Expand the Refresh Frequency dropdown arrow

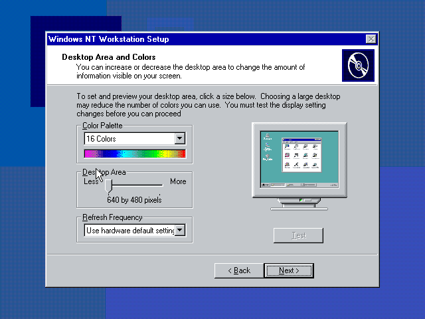pyautogui.click(x=180, y=231)
